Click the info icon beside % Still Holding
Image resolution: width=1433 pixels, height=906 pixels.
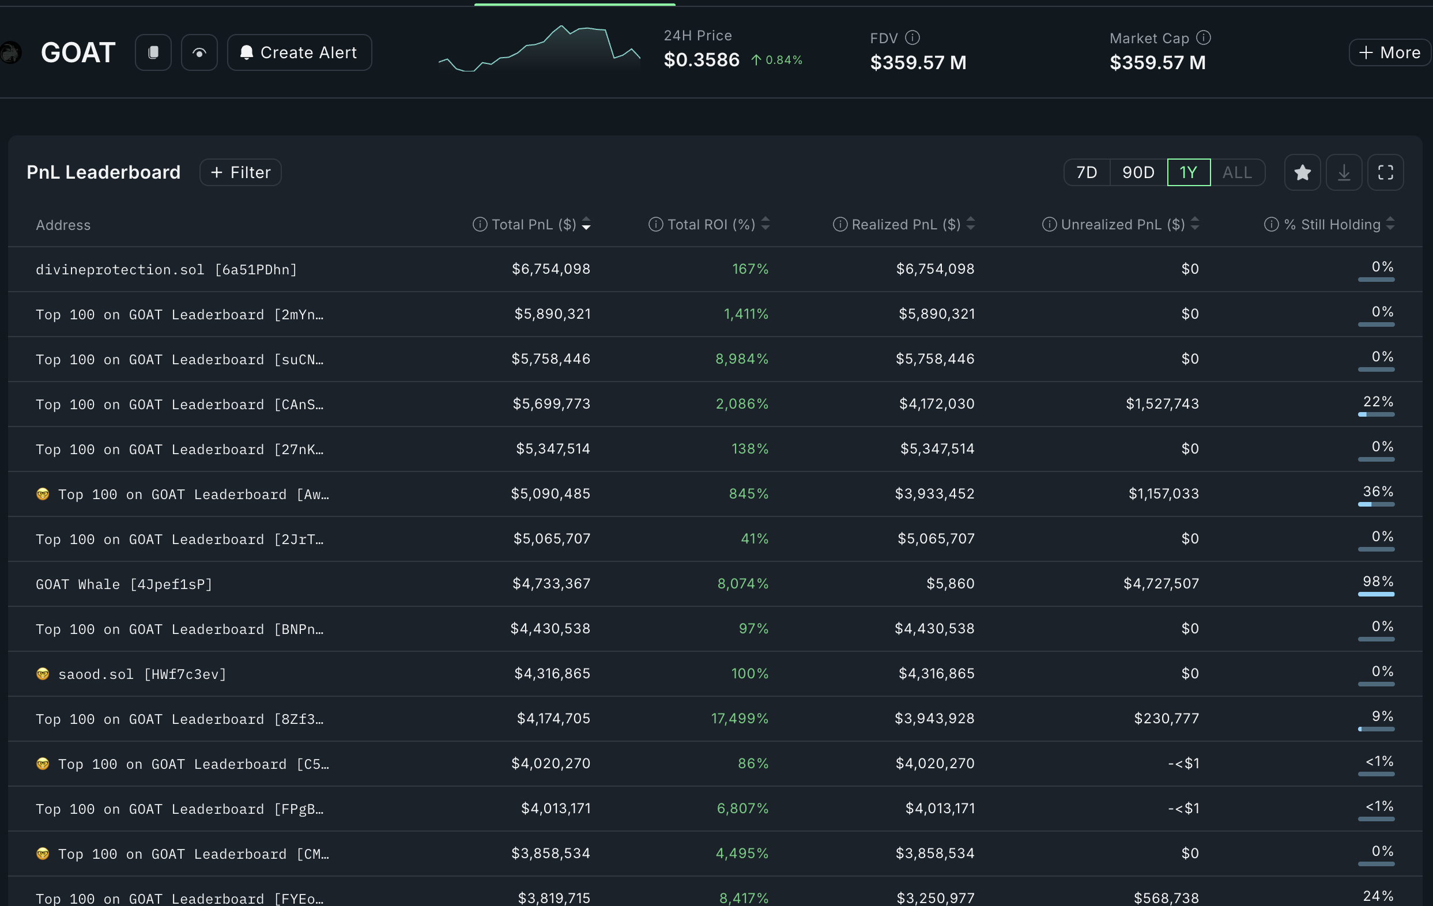click(1271, 224)
